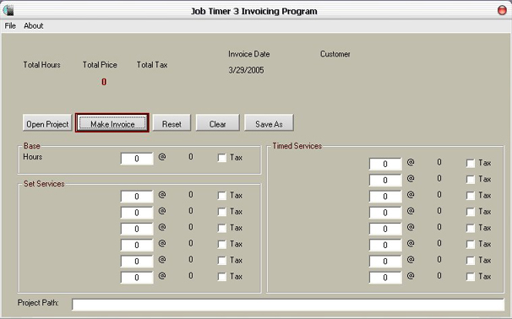
Task: Click sixth Timed Services quantity field
Action: point(385,245)
